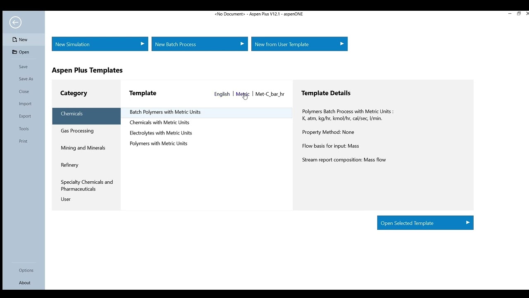Select the Refinery category
Image resolution: width=529 pixels, height=298 pixels.
(69, 165)
